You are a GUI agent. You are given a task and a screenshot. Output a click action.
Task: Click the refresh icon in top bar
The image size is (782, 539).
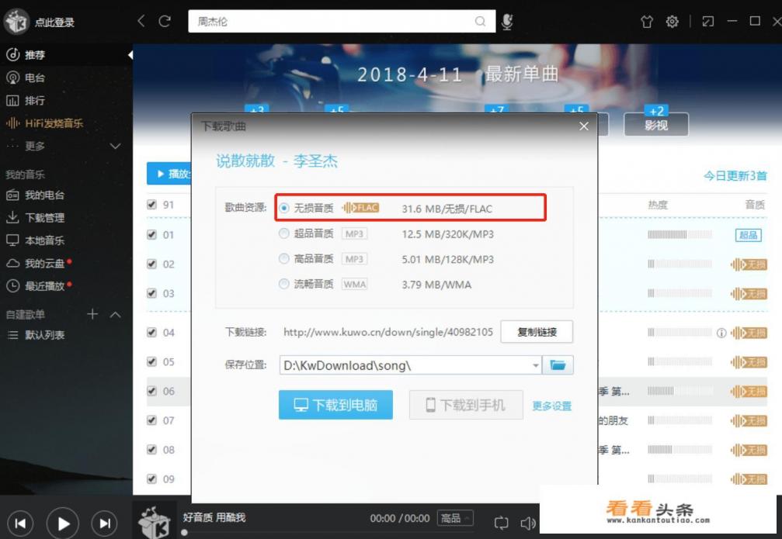[x=165, y=22]
